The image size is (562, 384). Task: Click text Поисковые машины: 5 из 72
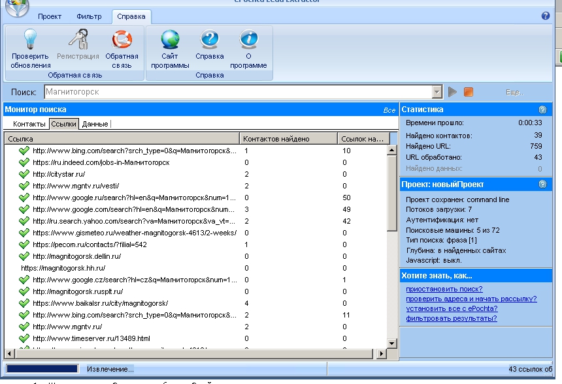[x=453, y=230]
